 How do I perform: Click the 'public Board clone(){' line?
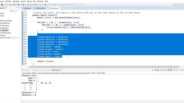pyautogui.click(x=45, y=15)
